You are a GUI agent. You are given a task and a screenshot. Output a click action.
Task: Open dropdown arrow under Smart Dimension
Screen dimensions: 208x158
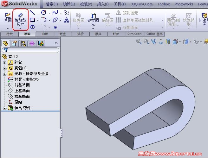pos(20,28)
